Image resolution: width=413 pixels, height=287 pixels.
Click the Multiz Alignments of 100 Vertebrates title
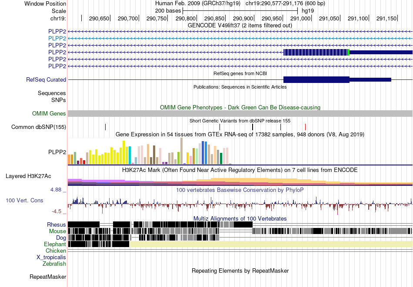[x=240, y=218]
